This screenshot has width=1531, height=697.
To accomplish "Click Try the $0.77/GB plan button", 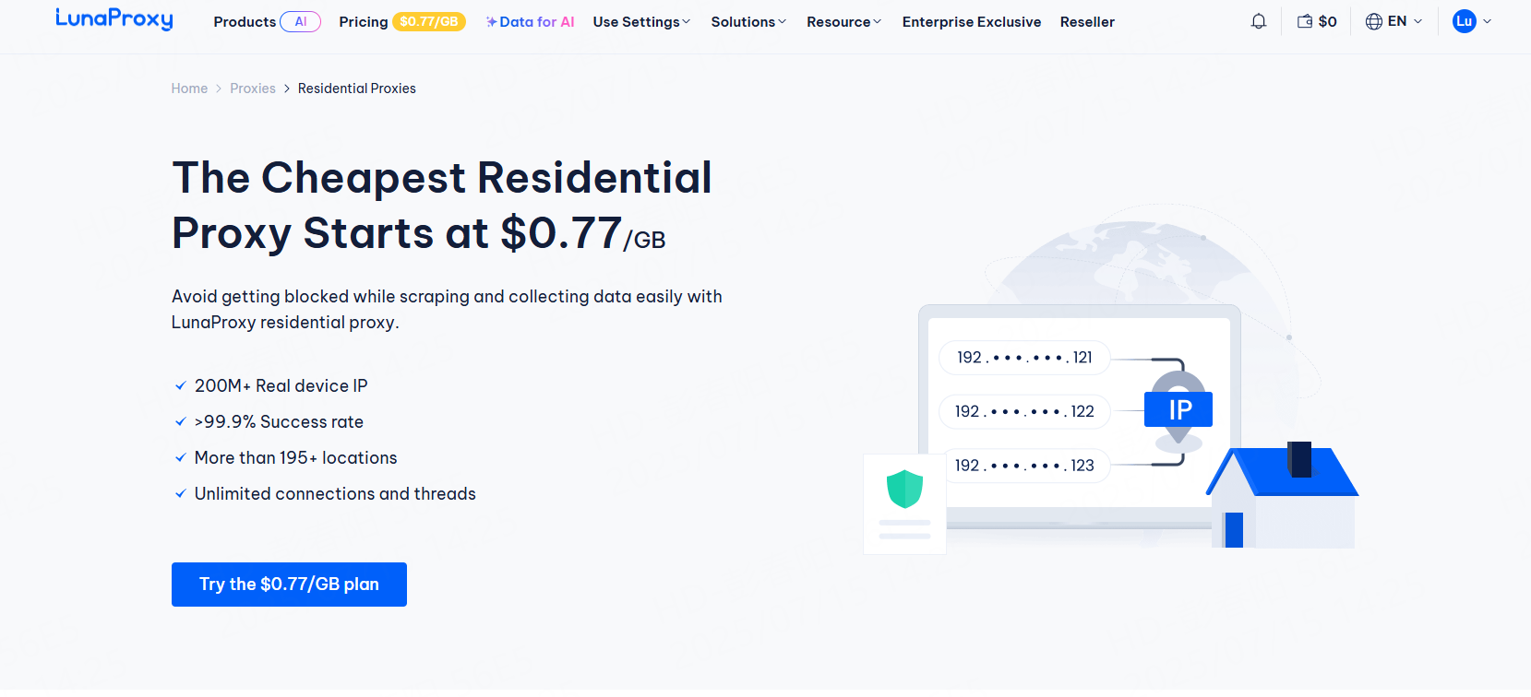I will [289, 585].
